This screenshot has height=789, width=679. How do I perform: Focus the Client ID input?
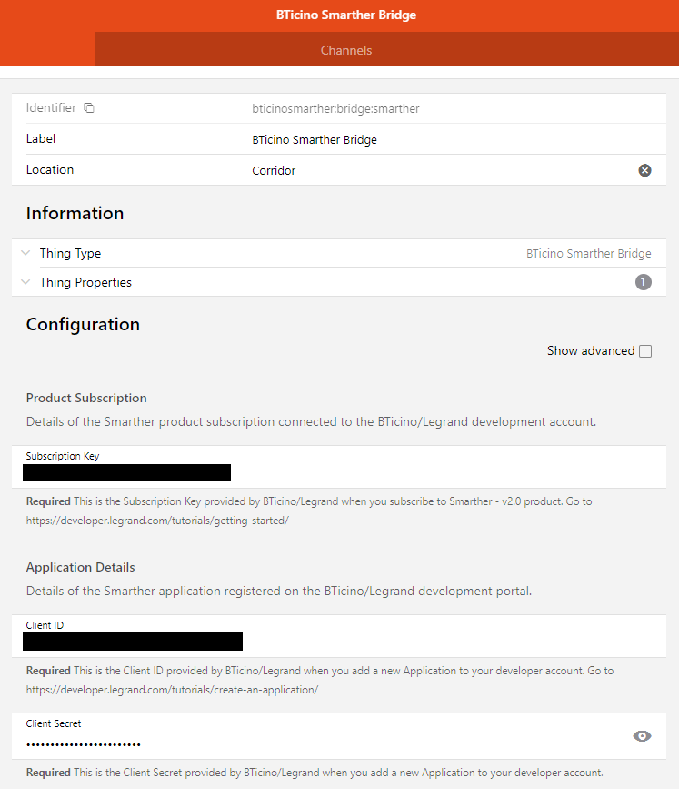(339, 641)
